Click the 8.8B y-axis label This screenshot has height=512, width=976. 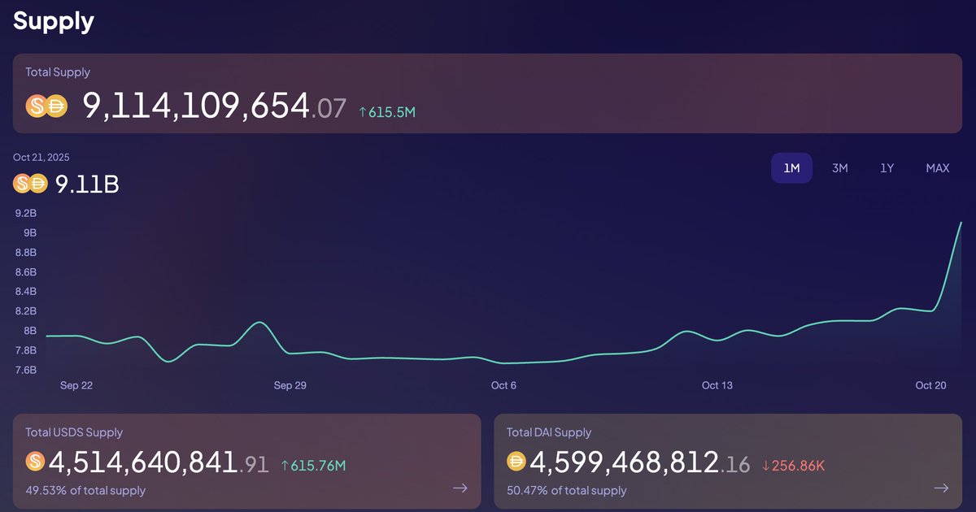point(26,253)
